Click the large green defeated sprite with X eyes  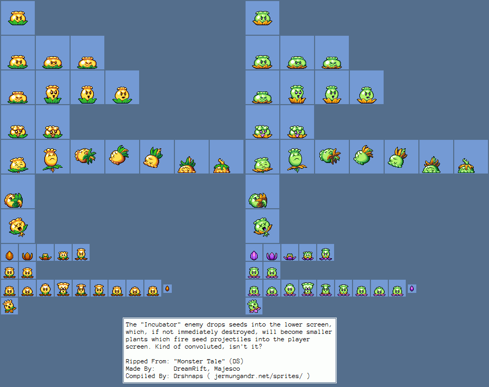point(262,227)
